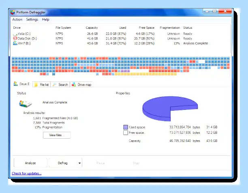Click the Search tab magnifier icon
The width and height of the screenshot is (248, 193).
[54, 85]
